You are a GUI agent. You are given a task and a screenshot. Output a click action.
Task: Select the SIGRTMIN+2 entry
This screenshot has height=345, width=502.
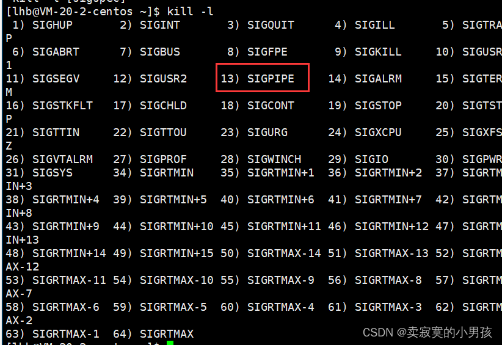point(388,173)
